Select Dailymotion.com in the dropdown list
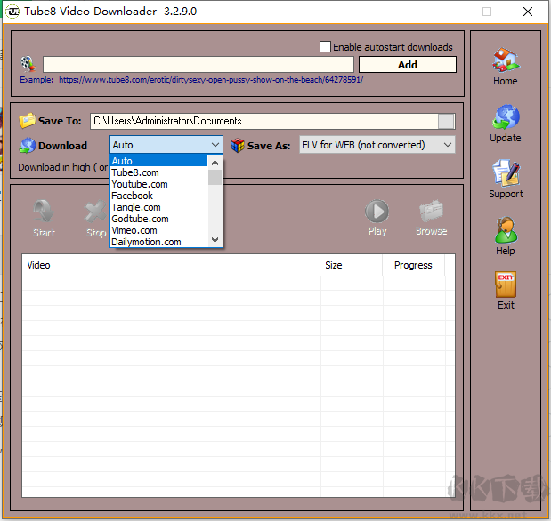551x521 pixels. (x=158, y=242)
